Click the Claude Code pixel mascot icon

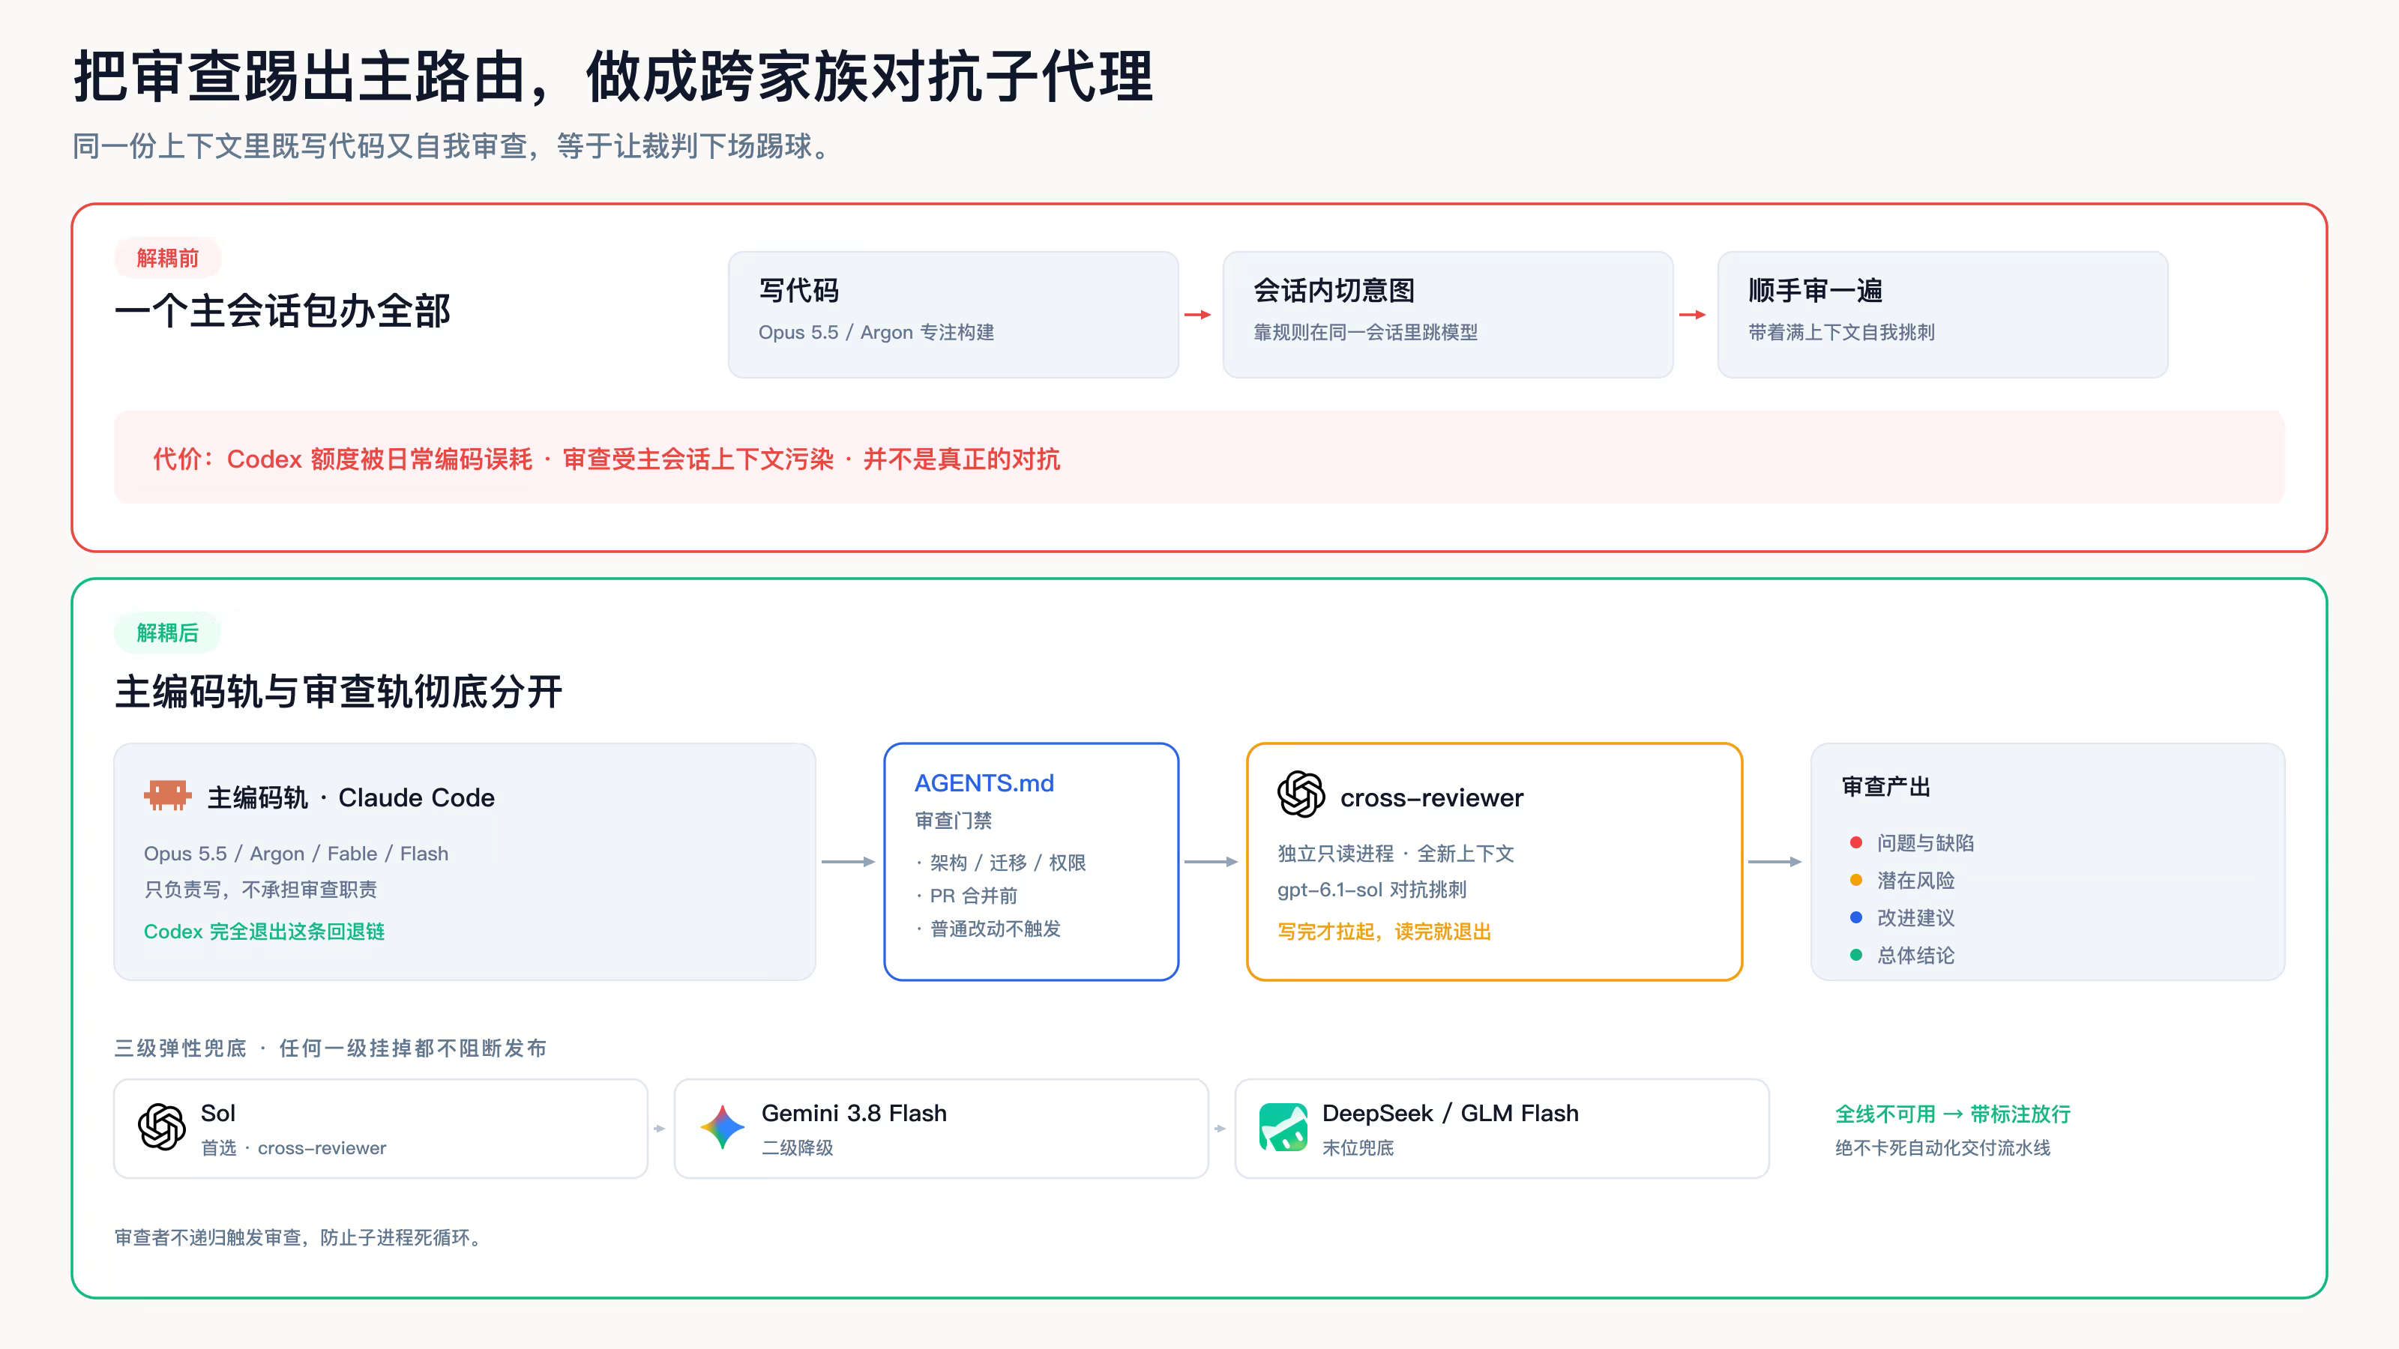(x=168, y=796)
